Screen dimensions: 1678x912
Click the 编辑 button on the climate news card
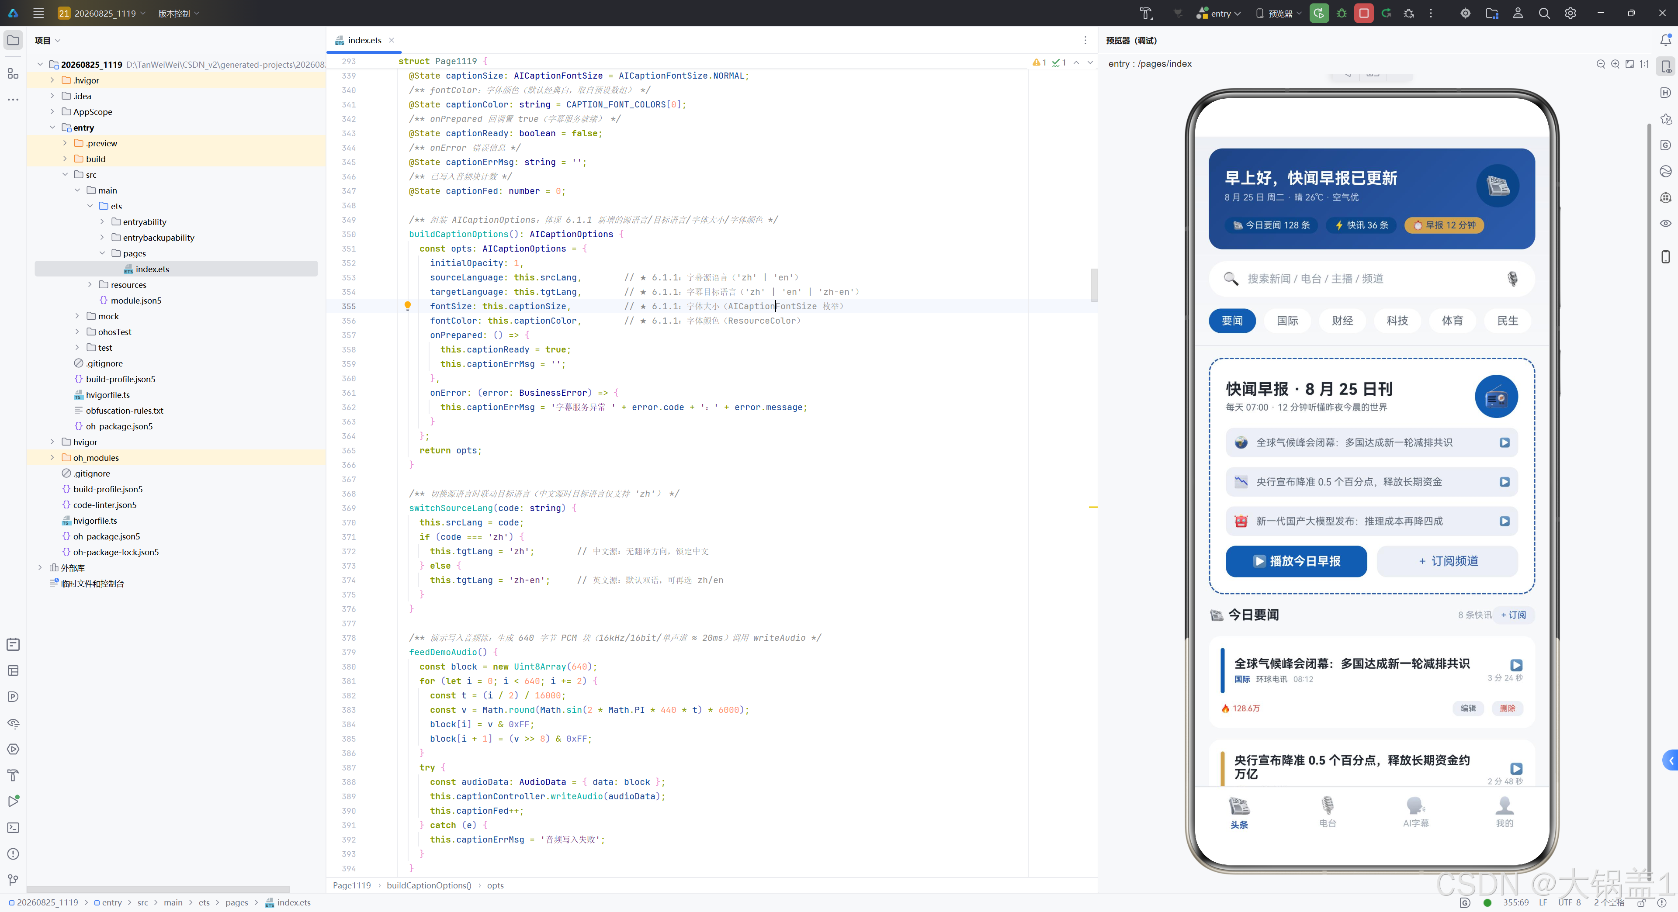tap(1468, 708)
